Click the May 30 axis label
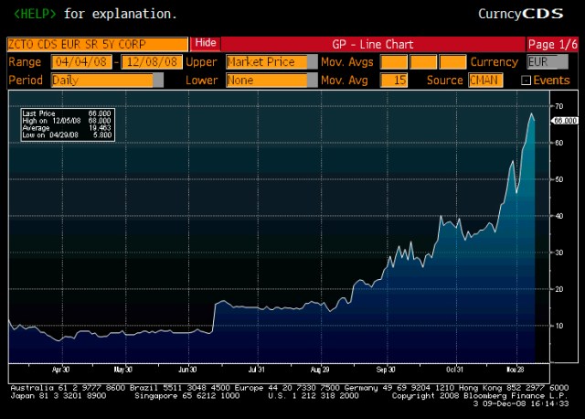Image resolution: width=585 pixels, height=419 pixels. coord(123,370)
